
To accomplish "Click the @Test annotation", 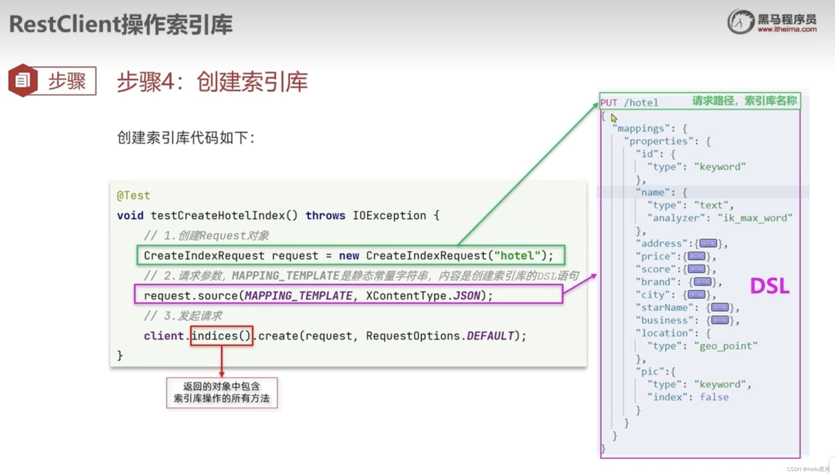I will [133, 195].
